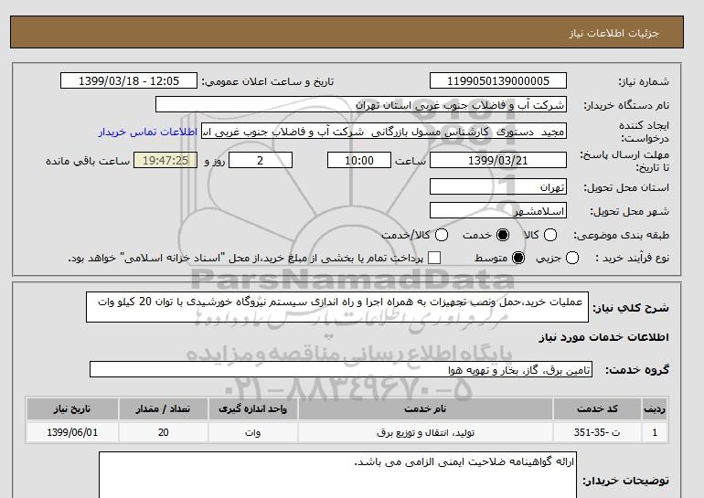Image resolution: width=704 pixels, height=498 pixels.
Task: Click the deadline time field 10:00
Action: point(359,160)
